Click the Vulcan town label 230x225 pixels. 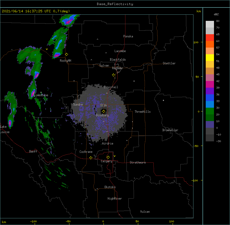tap(145, 212)
